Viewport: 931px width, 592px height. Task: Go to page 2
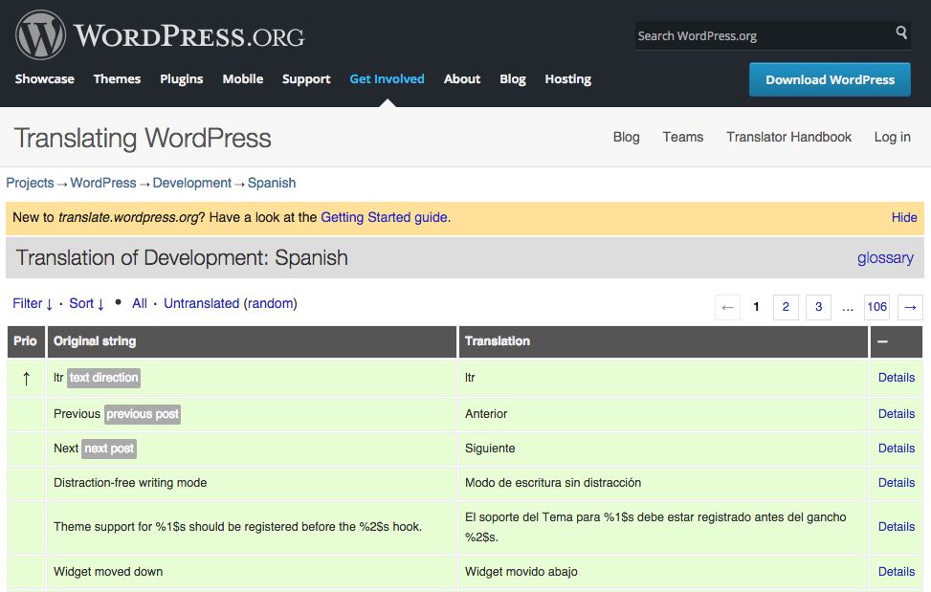tap(786, 307)
